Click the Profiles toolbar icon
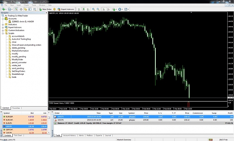Viewport: 234px width, 141px height. click(x=9, y=9)
